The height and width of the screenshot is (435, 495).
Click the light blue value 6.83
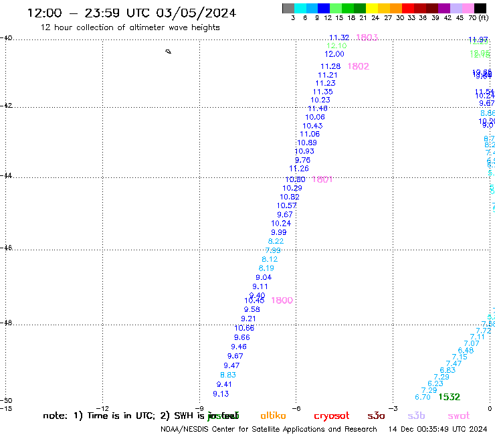click(x=448, y=370)
